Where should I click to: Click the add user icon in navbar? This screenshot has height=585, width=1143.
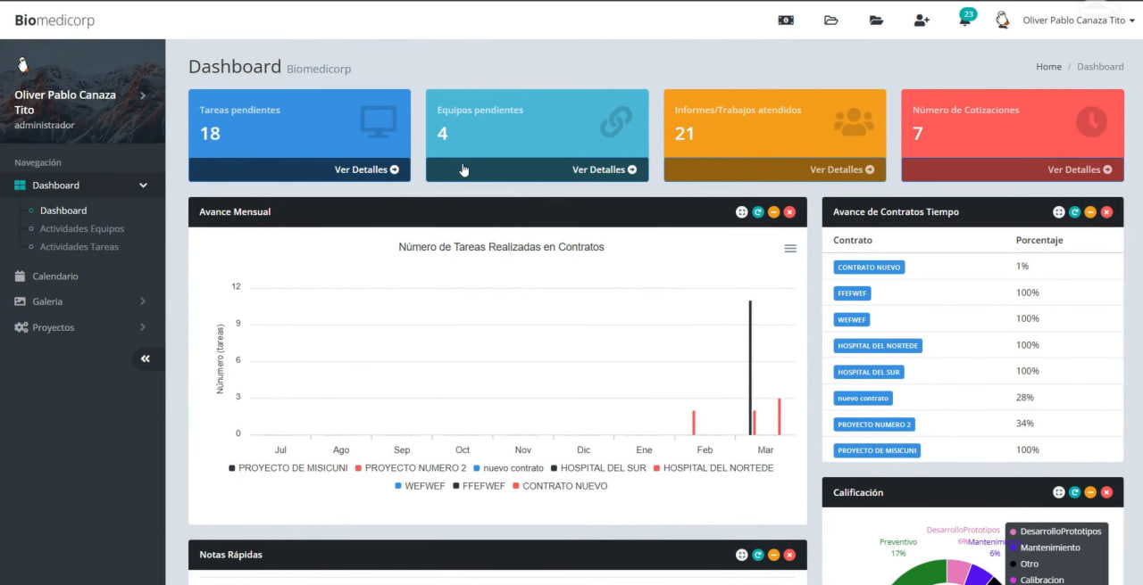tap(922, 20)
